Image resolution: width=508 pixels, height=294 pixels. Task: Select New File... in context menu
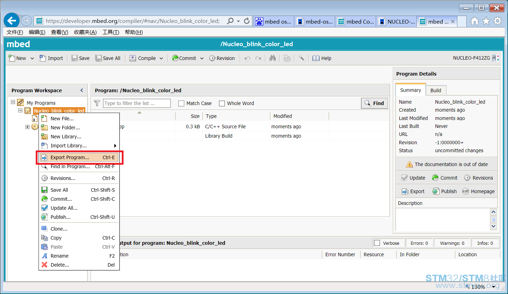(79, 119)
